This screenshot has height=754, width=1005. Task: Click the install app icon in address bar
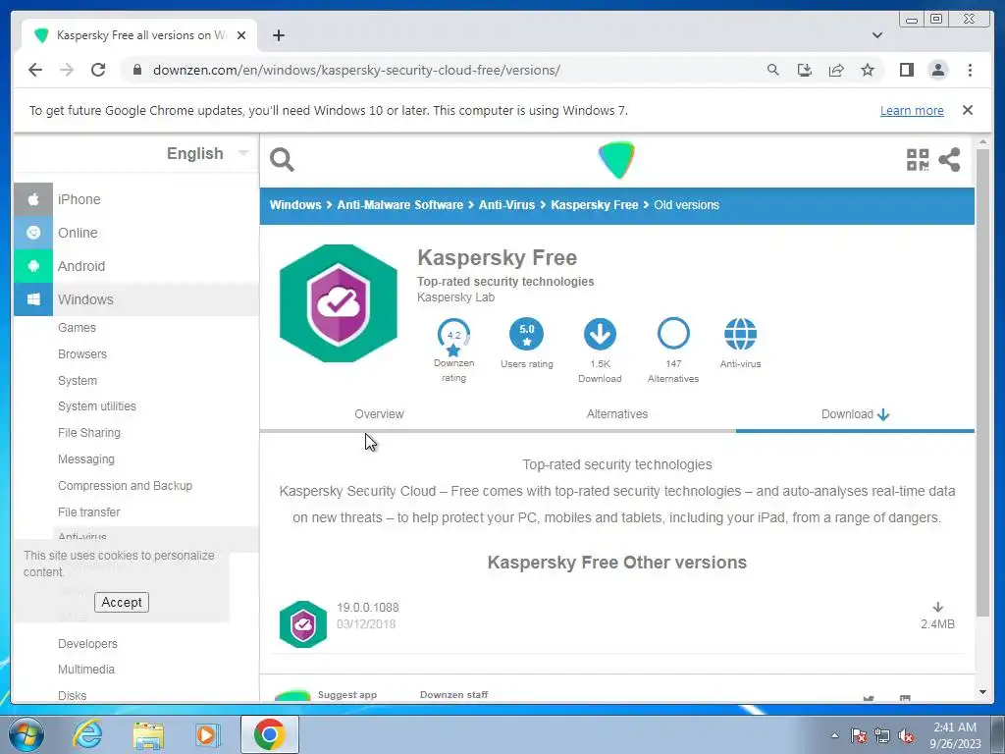(x=805, y=70)
